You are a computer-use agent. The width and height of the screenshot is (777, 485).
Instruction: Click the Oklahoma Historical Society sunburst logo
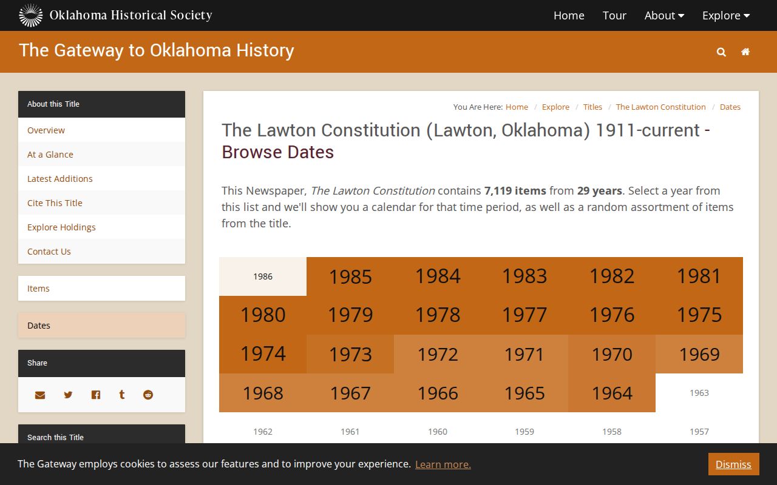click(31, 15)
